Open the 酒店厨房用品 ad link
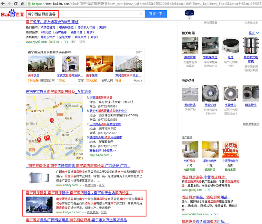This screenshot has height=224, width=262. coord(206,197)
